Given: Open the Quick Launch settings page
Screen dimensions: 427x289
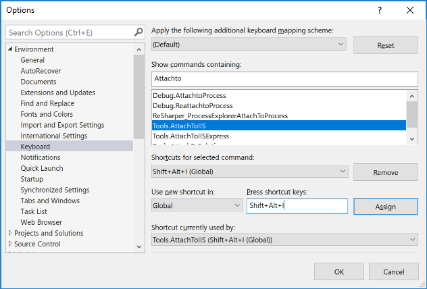Looking at the screenshot, I should point(42,168).
